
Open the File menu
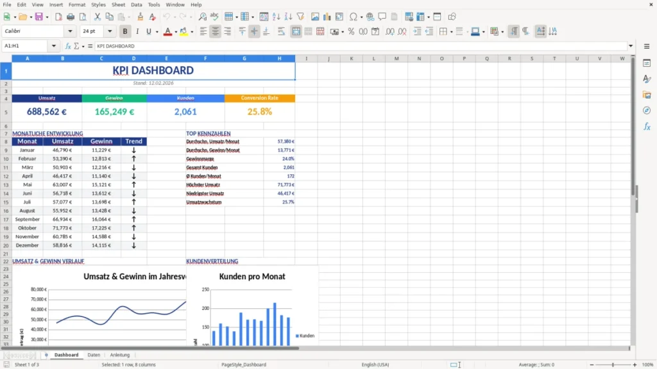point(6,4)
